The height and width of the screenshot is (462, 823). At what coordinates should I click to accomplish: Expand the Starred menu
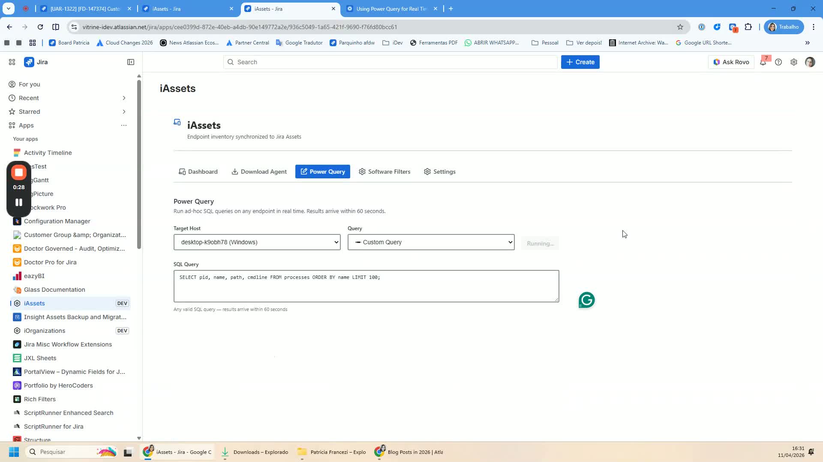point(124,112)
